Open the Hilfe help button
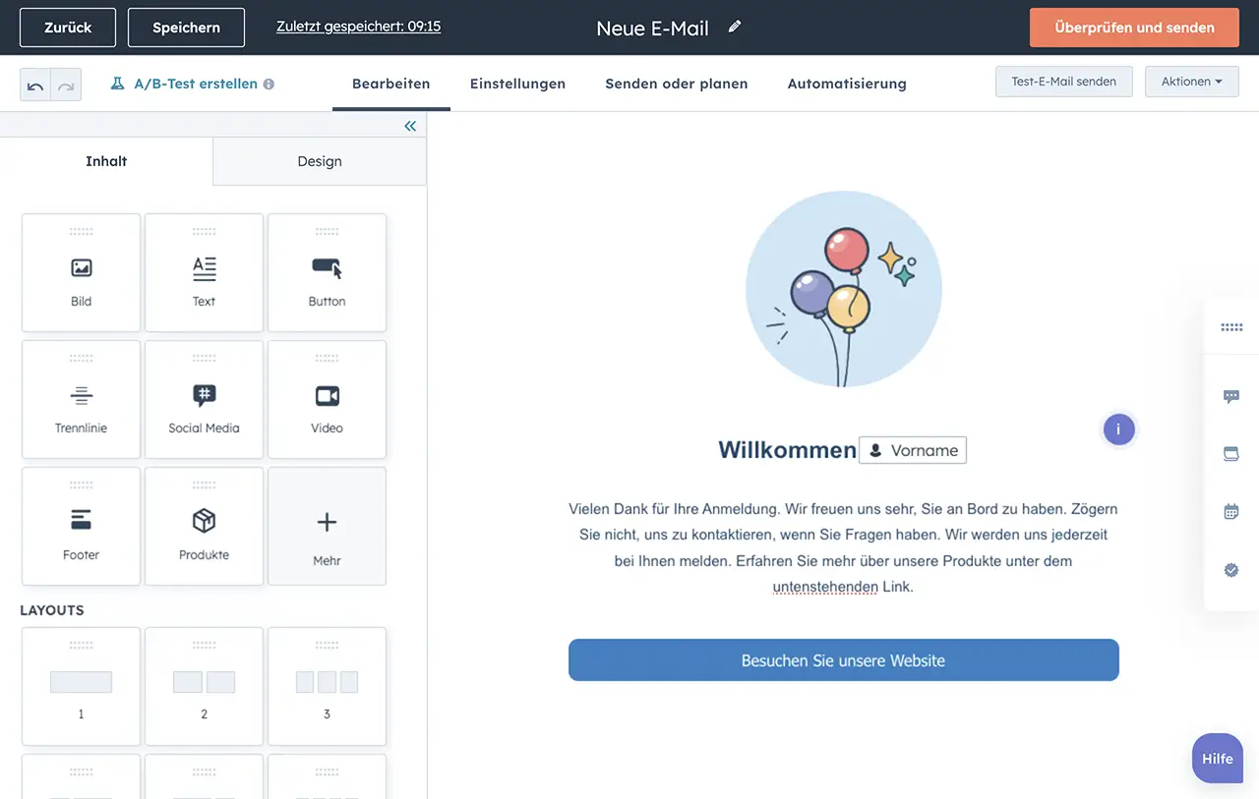The width and height of the screenshot is (1259, 799). [x=1218, y=759]
